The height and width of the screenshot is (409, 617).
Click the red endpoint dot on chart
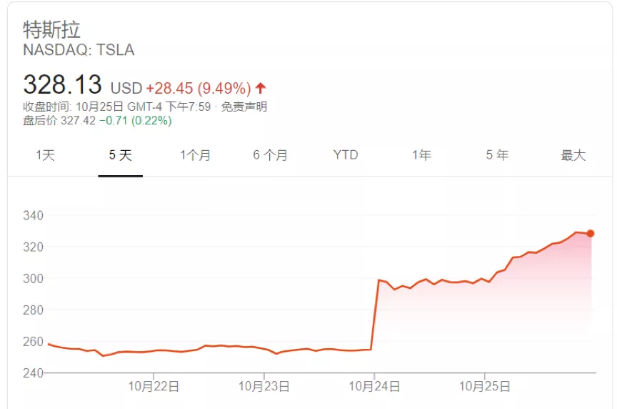click(x=591, y=234)
